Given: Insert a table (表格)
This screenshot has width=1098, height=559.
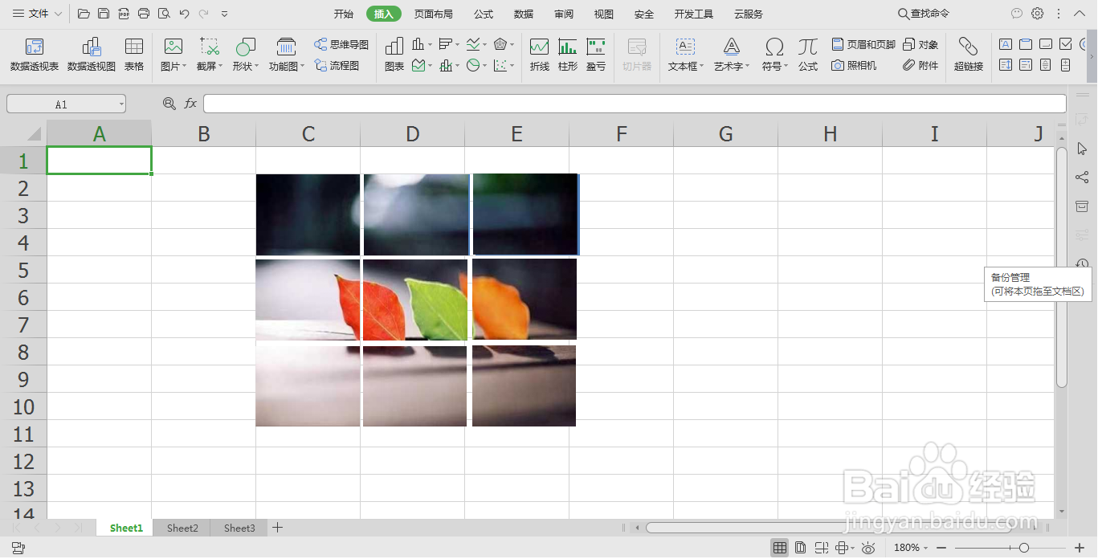Looking at the screenshot, I should pos(134,54).
